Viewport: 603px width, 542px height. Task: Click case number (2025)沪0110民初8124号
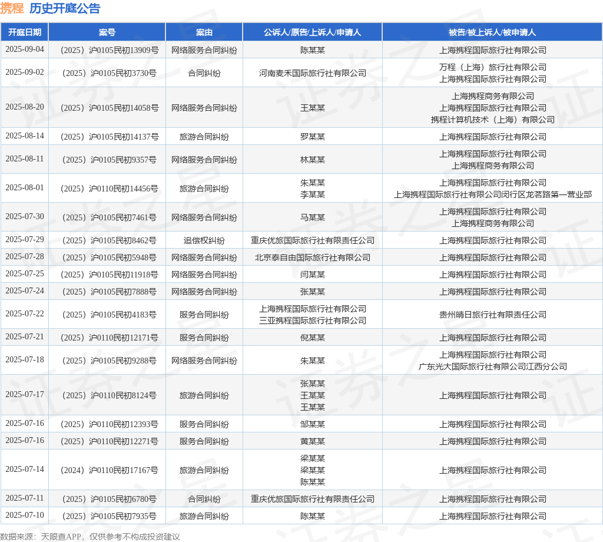[x=110, y=395]
